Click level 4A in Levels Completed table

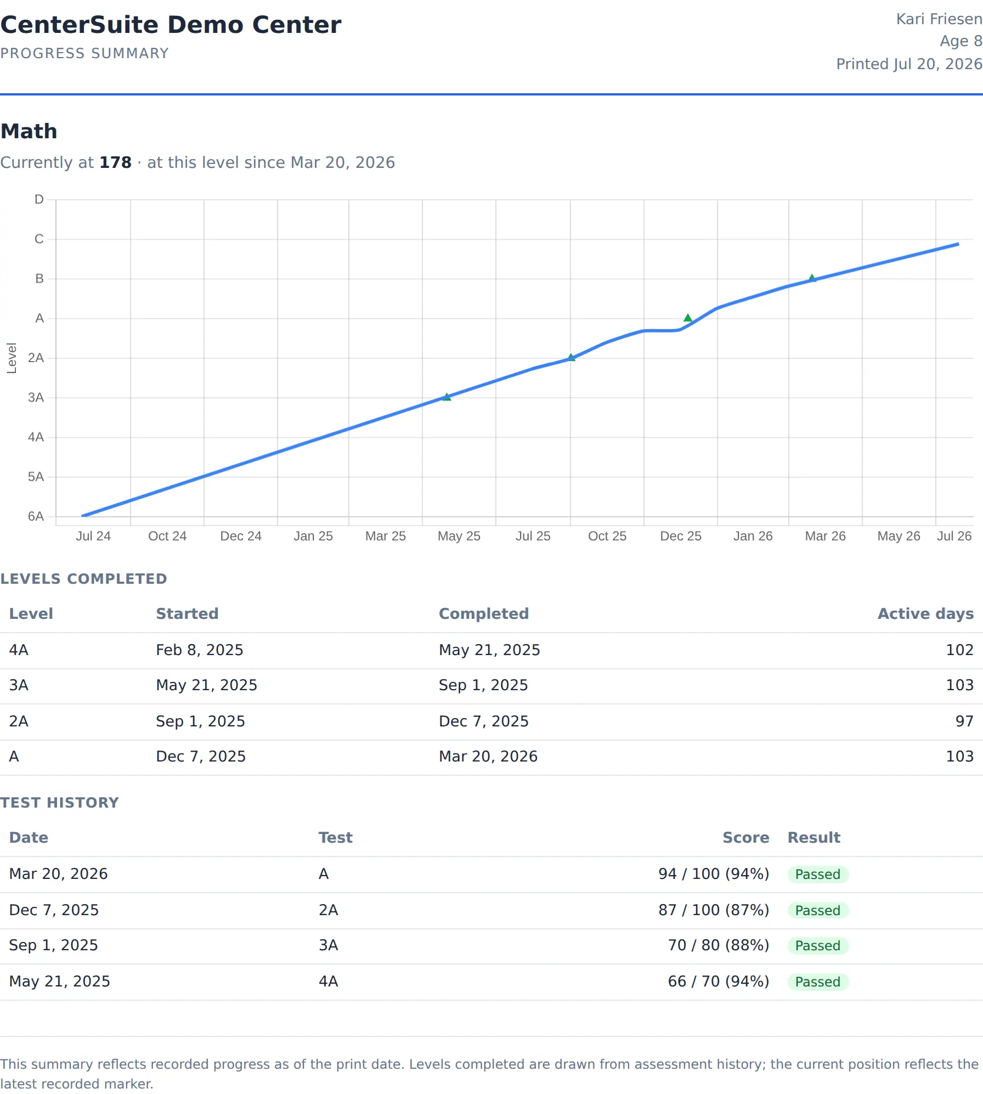[x=19, y=650]
